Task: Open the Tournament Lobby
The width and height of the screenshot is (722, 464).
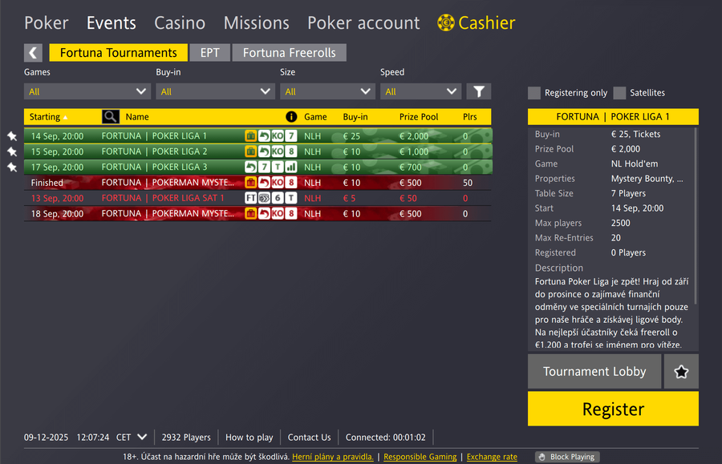Action: [x=594, y=372]
